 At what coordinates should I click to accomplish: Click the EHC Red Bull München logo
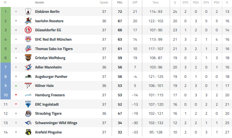28,39
